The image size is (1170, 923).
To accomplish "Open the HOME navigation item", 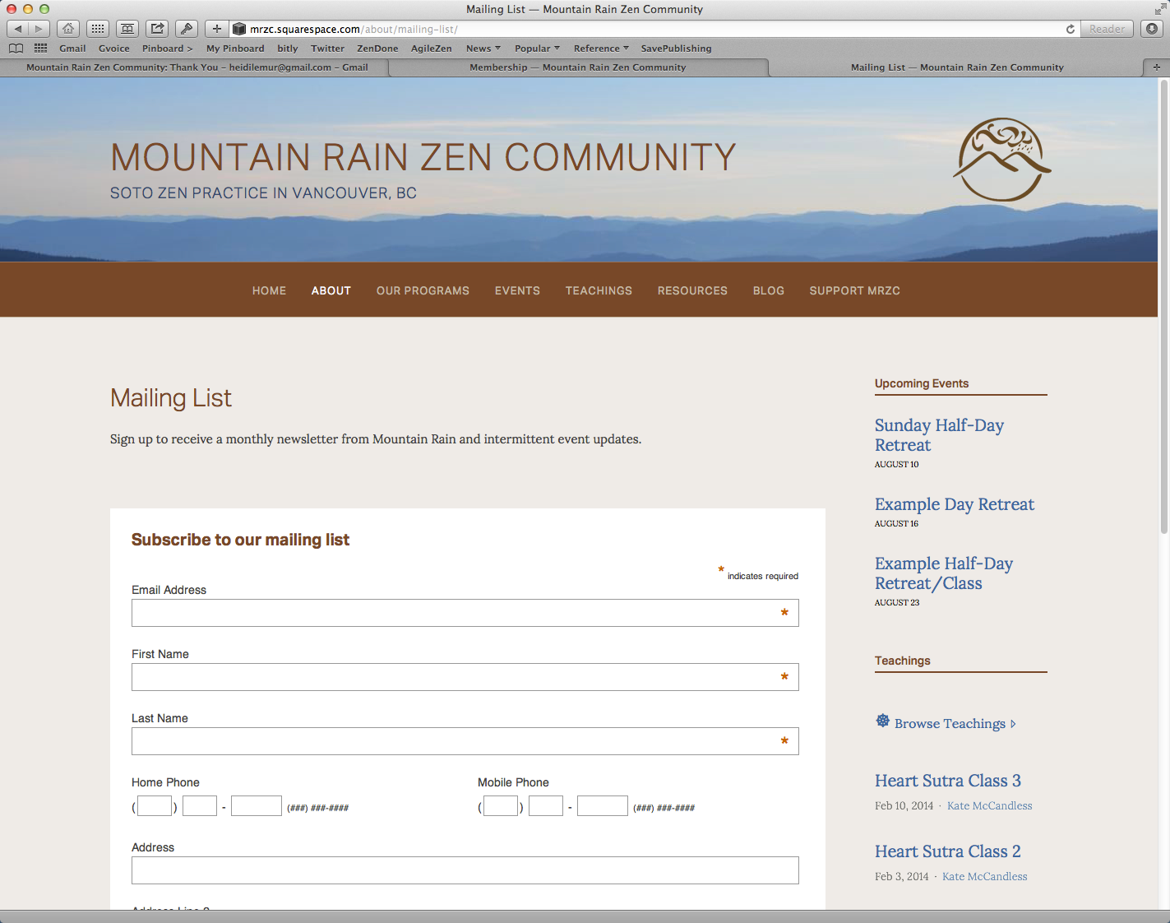I will [x=269, y=290].
